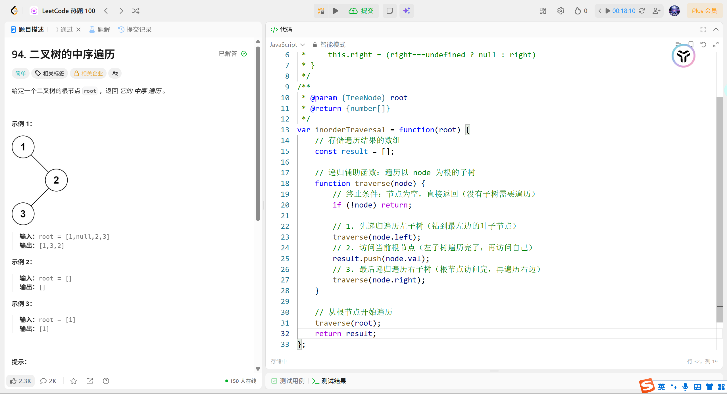Viewport: 727px width, 394px height.
Task: Toggle translation language icon
Action: tap(115, 74)
